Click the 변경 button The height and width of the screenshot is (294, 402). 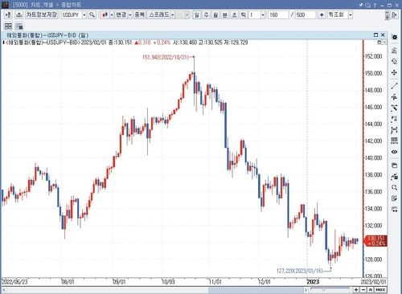[121, 14]
